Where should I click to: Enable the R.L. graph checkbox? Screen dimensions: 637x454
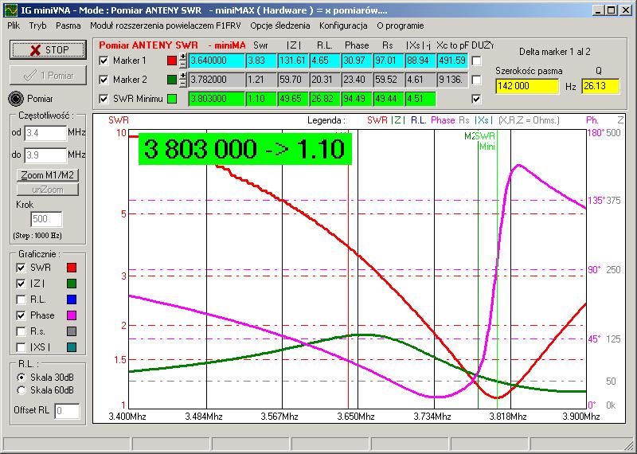(x=21, y=299)
